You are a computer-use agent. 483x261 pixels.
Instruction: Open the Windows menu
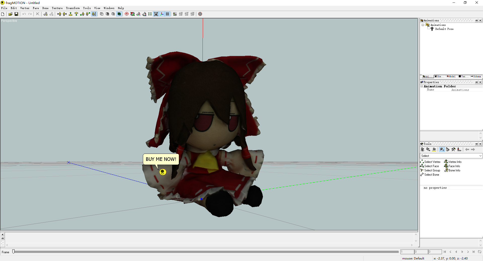[109, 8]
